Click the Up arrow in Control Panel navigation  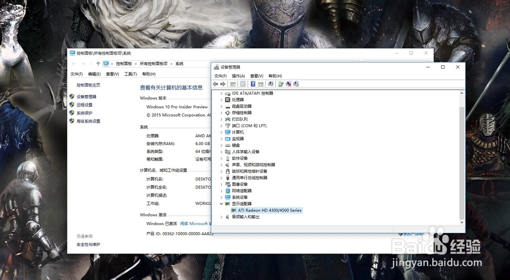coord(98,64)
